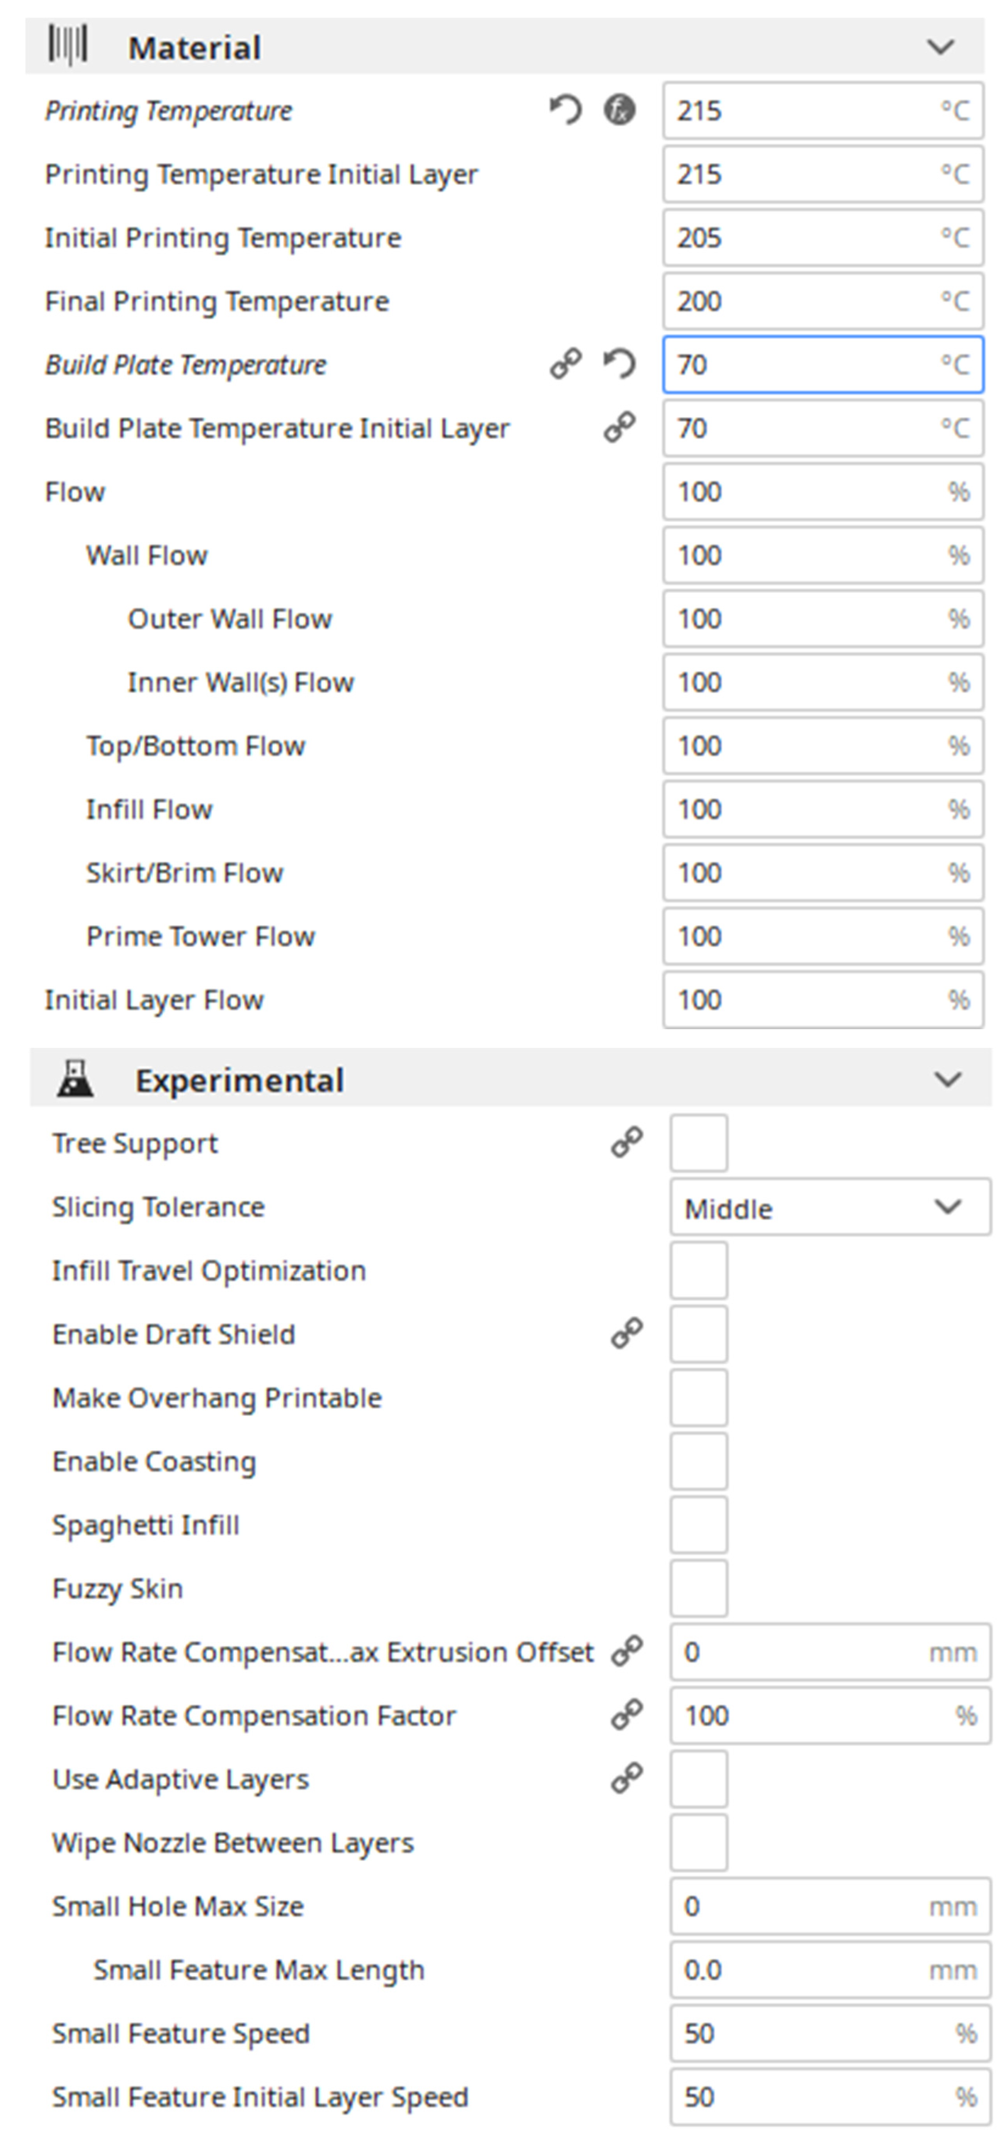The width and height of the screenshot is (1006, 2144).
Task: Click the formula icon beside Printing Temperature
Action: (x=619, y=111)
